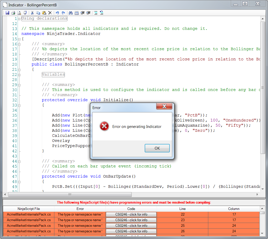Select the AcmeMarketInternalsPack.cs row for line 22
Screen dimensions: 268x239
point(29,215)
